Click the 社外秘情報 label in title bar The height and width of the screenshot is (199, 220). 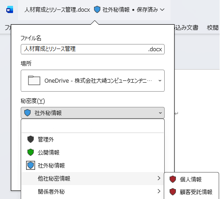pyautogui.click(x=116, y=10)
